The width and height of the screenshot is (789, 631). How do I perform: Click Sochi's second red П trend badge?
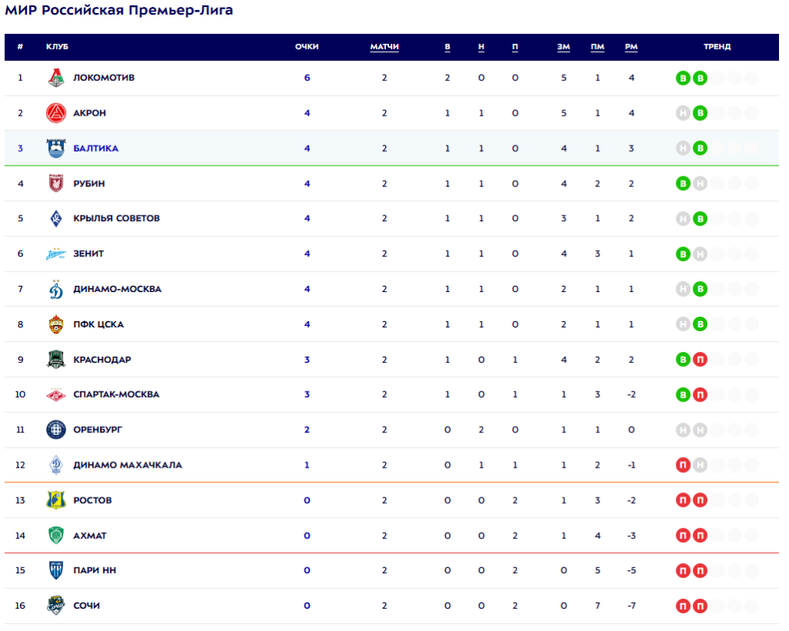tap(700, 606)
